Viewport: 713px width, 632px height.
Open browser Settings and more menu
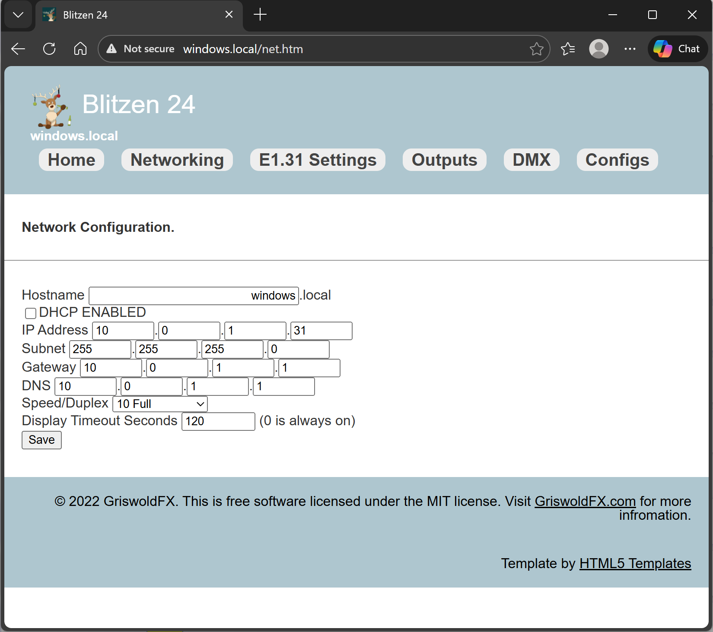630,49
